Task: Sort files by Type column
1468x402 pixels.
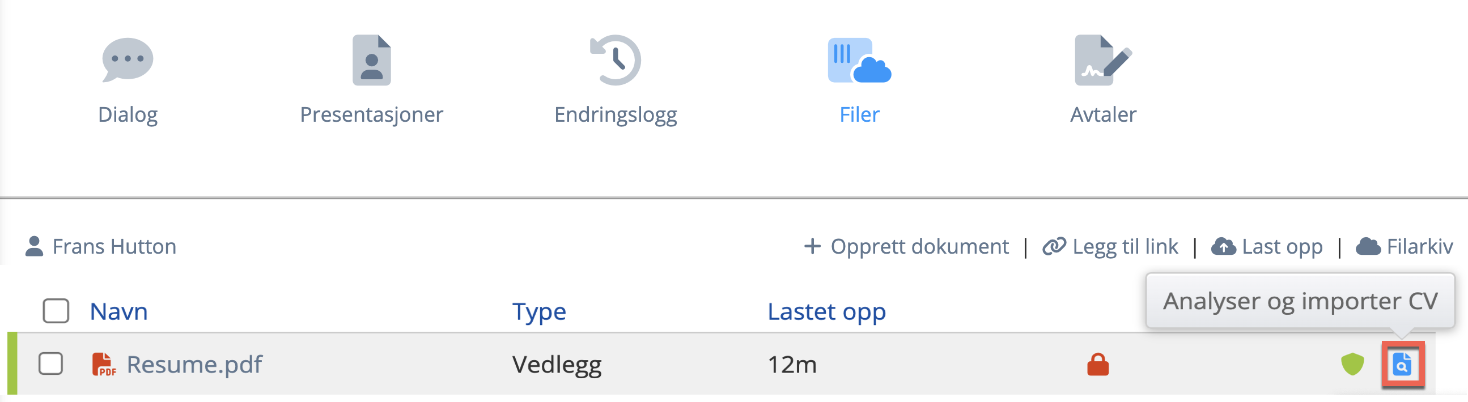Action: coord(538,311)
